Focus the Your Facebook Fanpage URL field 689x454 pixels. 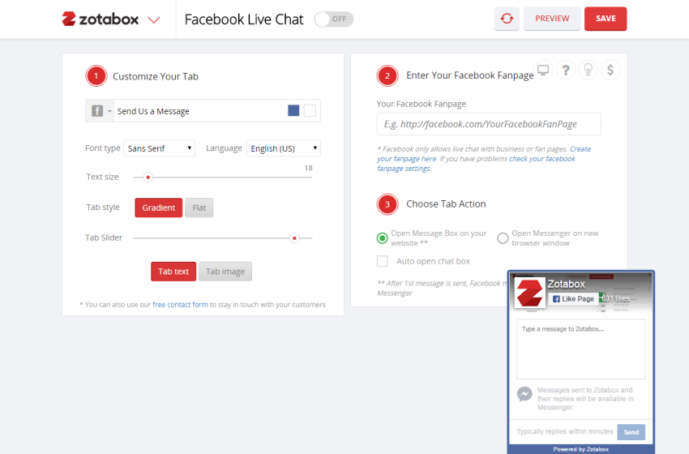tap(489, 124)
